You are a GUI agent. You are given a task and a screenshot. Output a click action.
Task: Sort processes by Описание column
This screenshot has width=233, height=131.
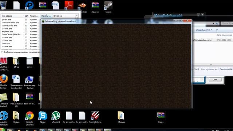coord(64,16)
